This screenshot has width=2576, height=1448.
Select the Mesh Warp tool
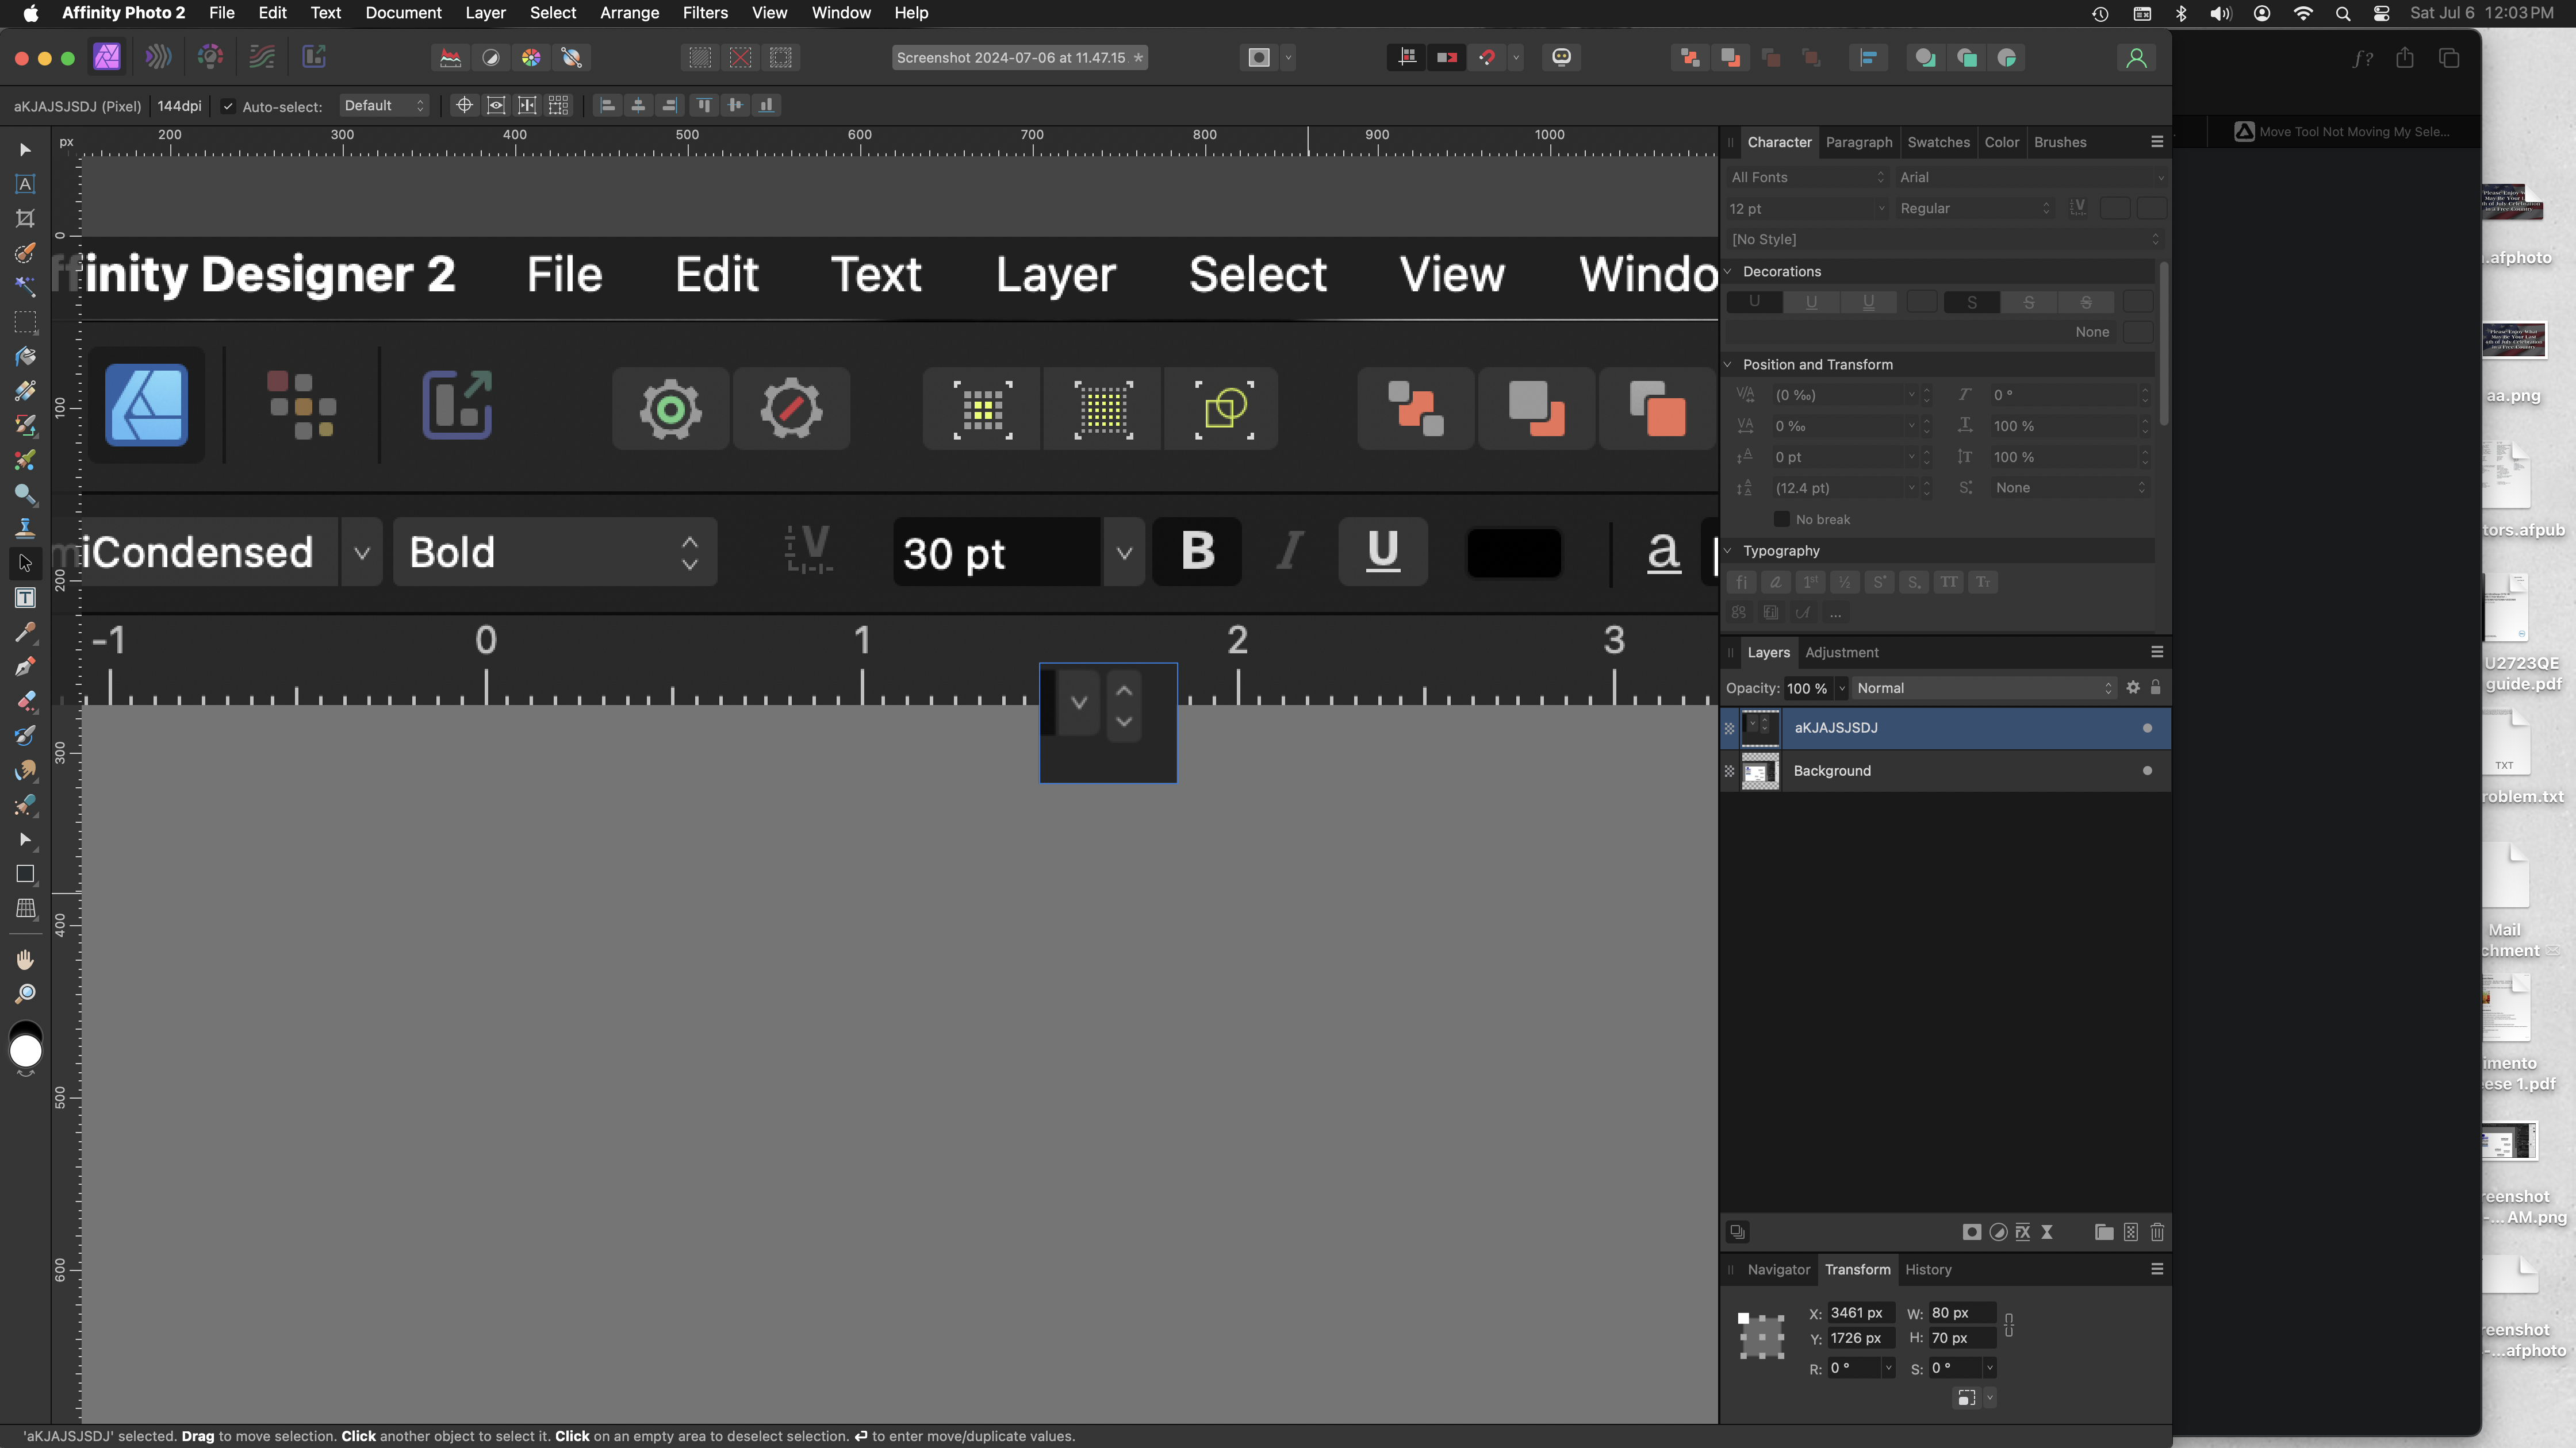click(x=25, y=908)
